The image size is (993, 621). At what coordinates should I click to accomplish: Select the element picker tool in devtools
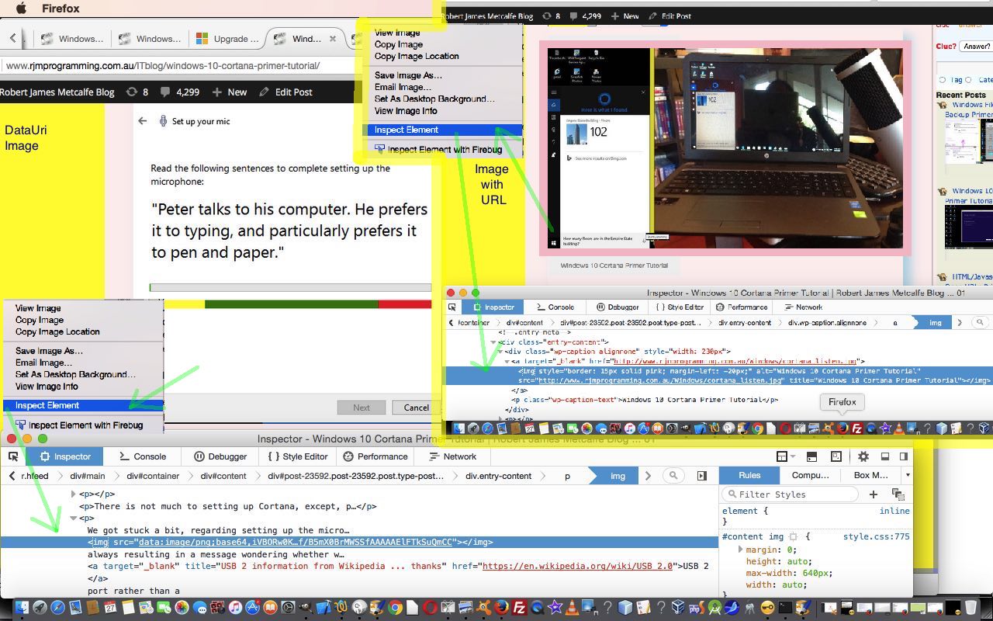click(12, 456)
